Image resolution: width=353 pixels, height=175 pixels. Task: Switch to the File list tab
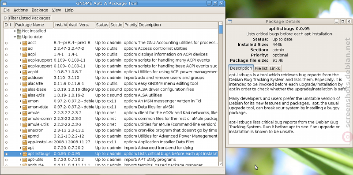[261, 68]
